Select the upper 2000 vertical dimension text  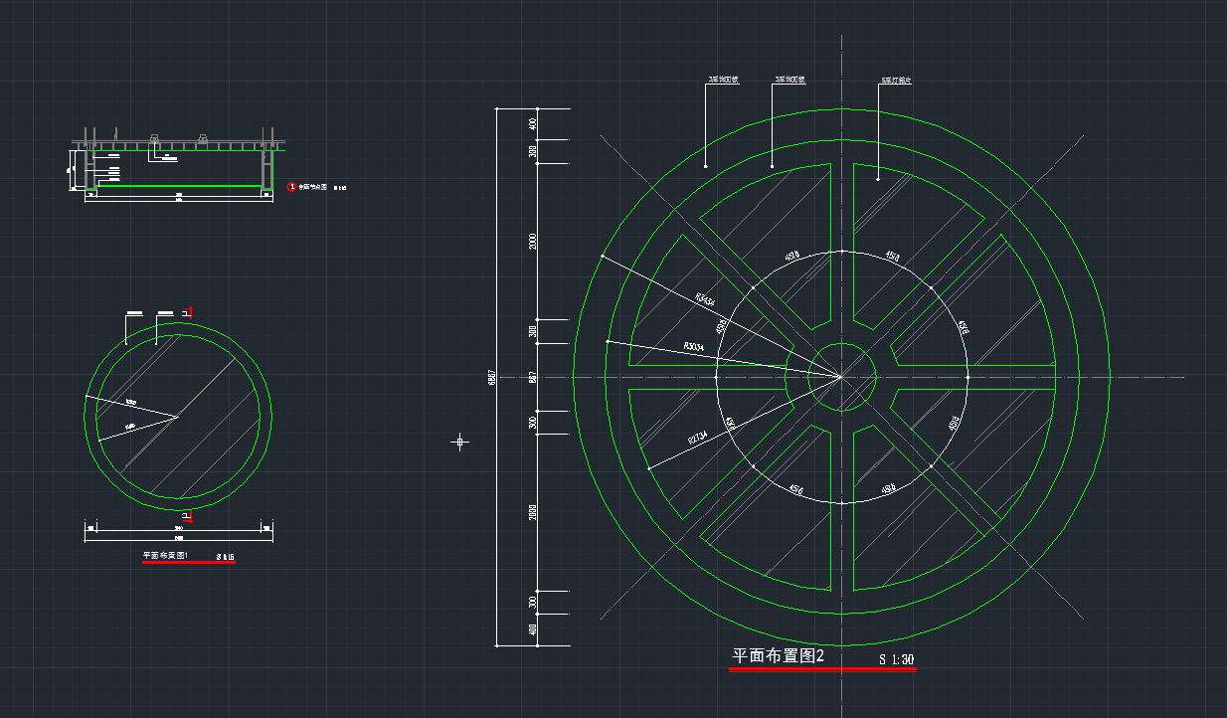pyautogui.click(x=533, y=242)
